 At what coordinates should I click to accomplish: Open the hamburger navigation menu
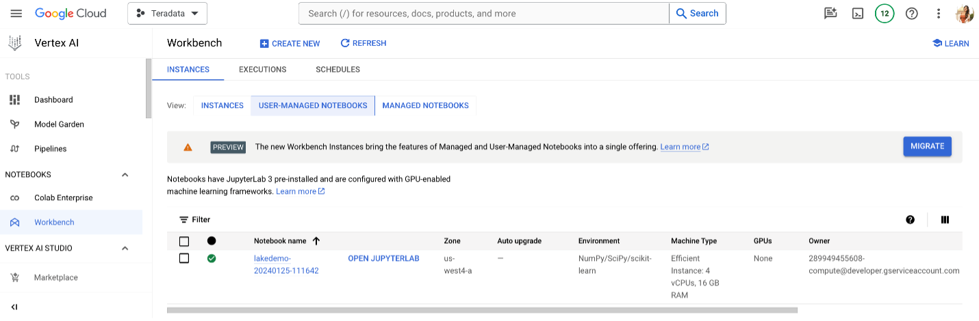click(16, 14)
